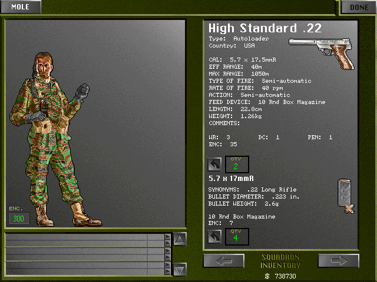The height and width of the screenshot is (282, 377).
Task: Click the money amount $ 738730
Action: (280, 276)
